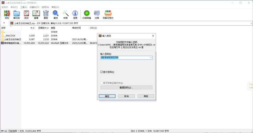Expand the password field dropdown arrow

[151, 58]
